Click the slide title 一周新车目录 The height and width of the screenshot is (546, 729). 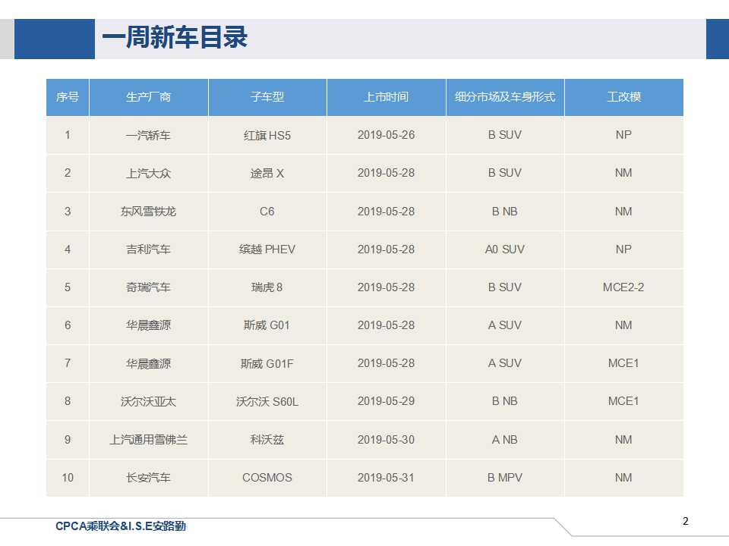pos(175,38)
